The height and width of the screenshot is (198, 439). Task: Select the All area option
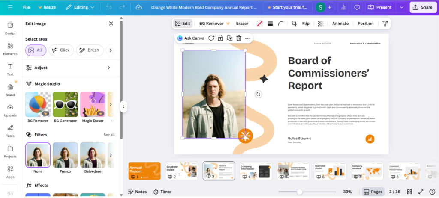(36, 50)
